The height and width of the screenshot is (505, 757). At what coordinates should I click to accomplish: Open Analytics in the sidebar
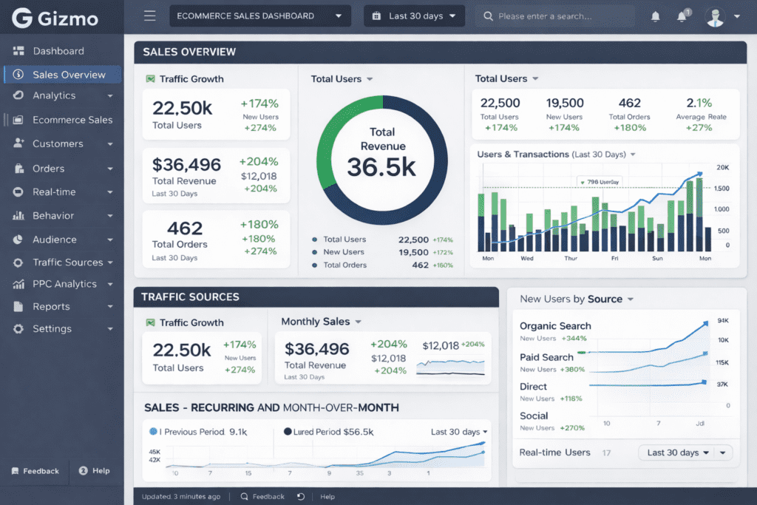[x=54, y=95]
